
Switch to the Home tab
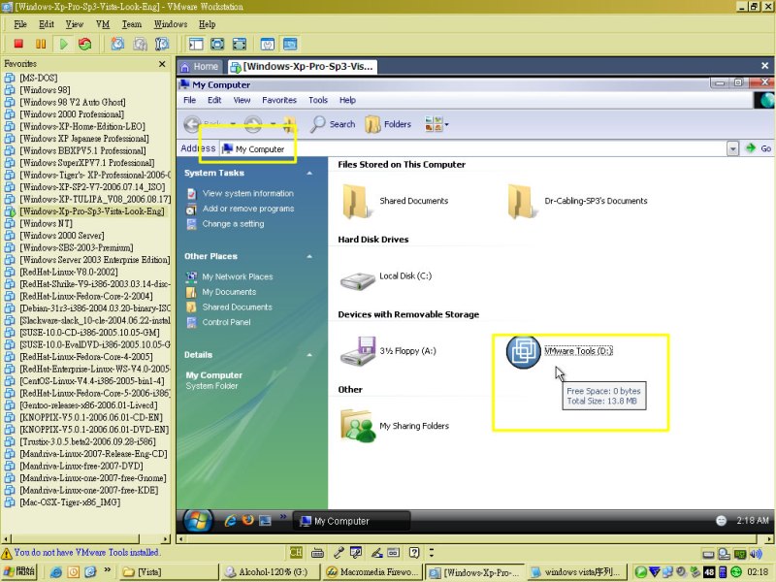pos(199,66)
